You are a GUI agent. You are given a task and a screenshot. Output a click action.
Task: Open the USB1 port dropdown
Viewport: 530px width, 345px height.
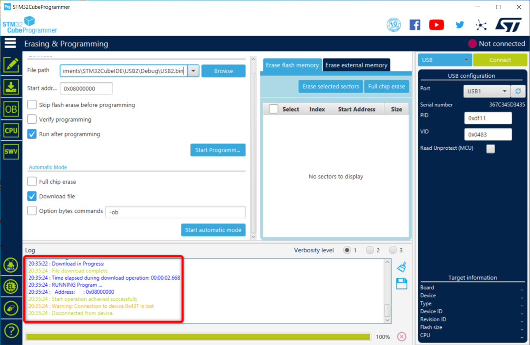486,91
